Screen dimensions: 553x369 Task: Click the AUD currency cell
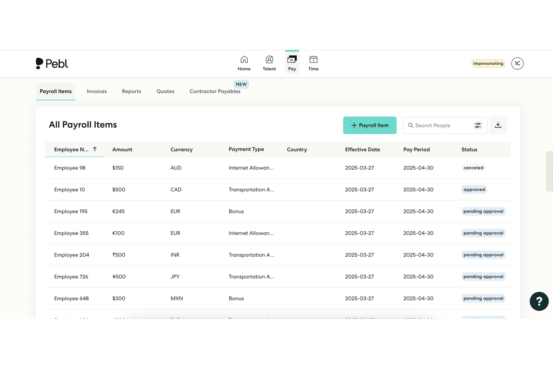point(176,168)
